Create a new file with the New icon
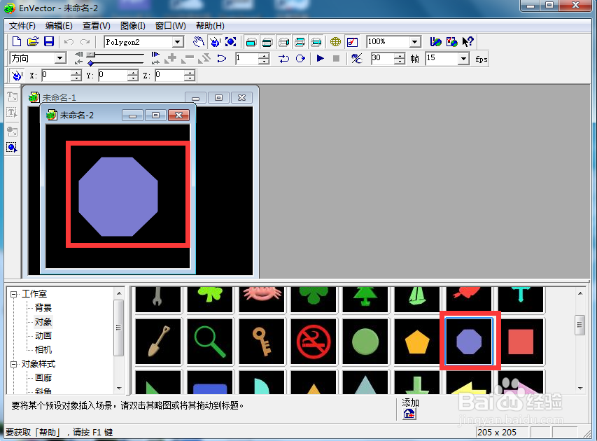This screenshot has height=441, width=597. click(x=17, y=41)
